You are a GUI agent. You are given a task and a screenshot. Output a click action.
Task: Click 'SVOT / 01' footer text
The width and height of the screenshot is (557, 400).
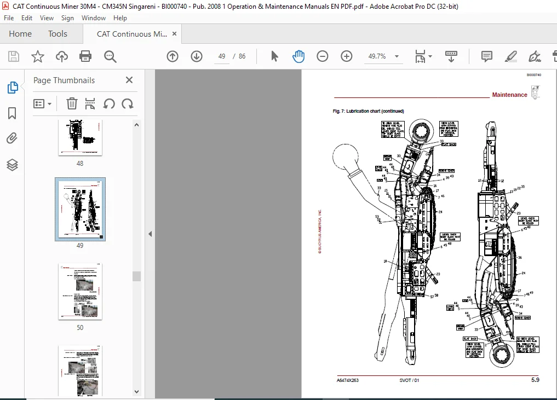point(409,380)
